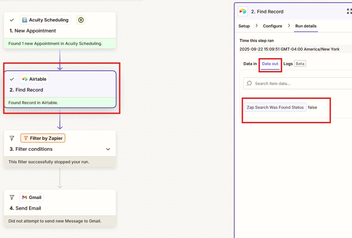Click the Airtable icon in the side panel header
This screenshot has width=352, height=238.
pos(243,11)
